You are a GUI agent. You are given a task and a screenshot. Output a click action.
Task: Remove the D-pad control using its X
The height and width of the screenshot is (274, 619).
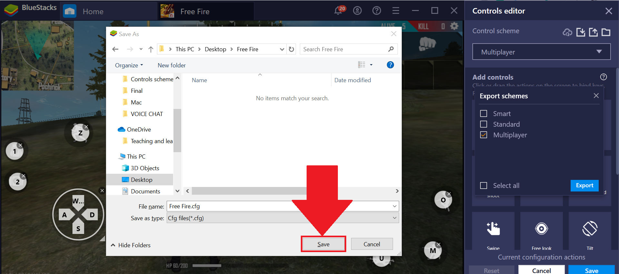click(x=102, y=191)
